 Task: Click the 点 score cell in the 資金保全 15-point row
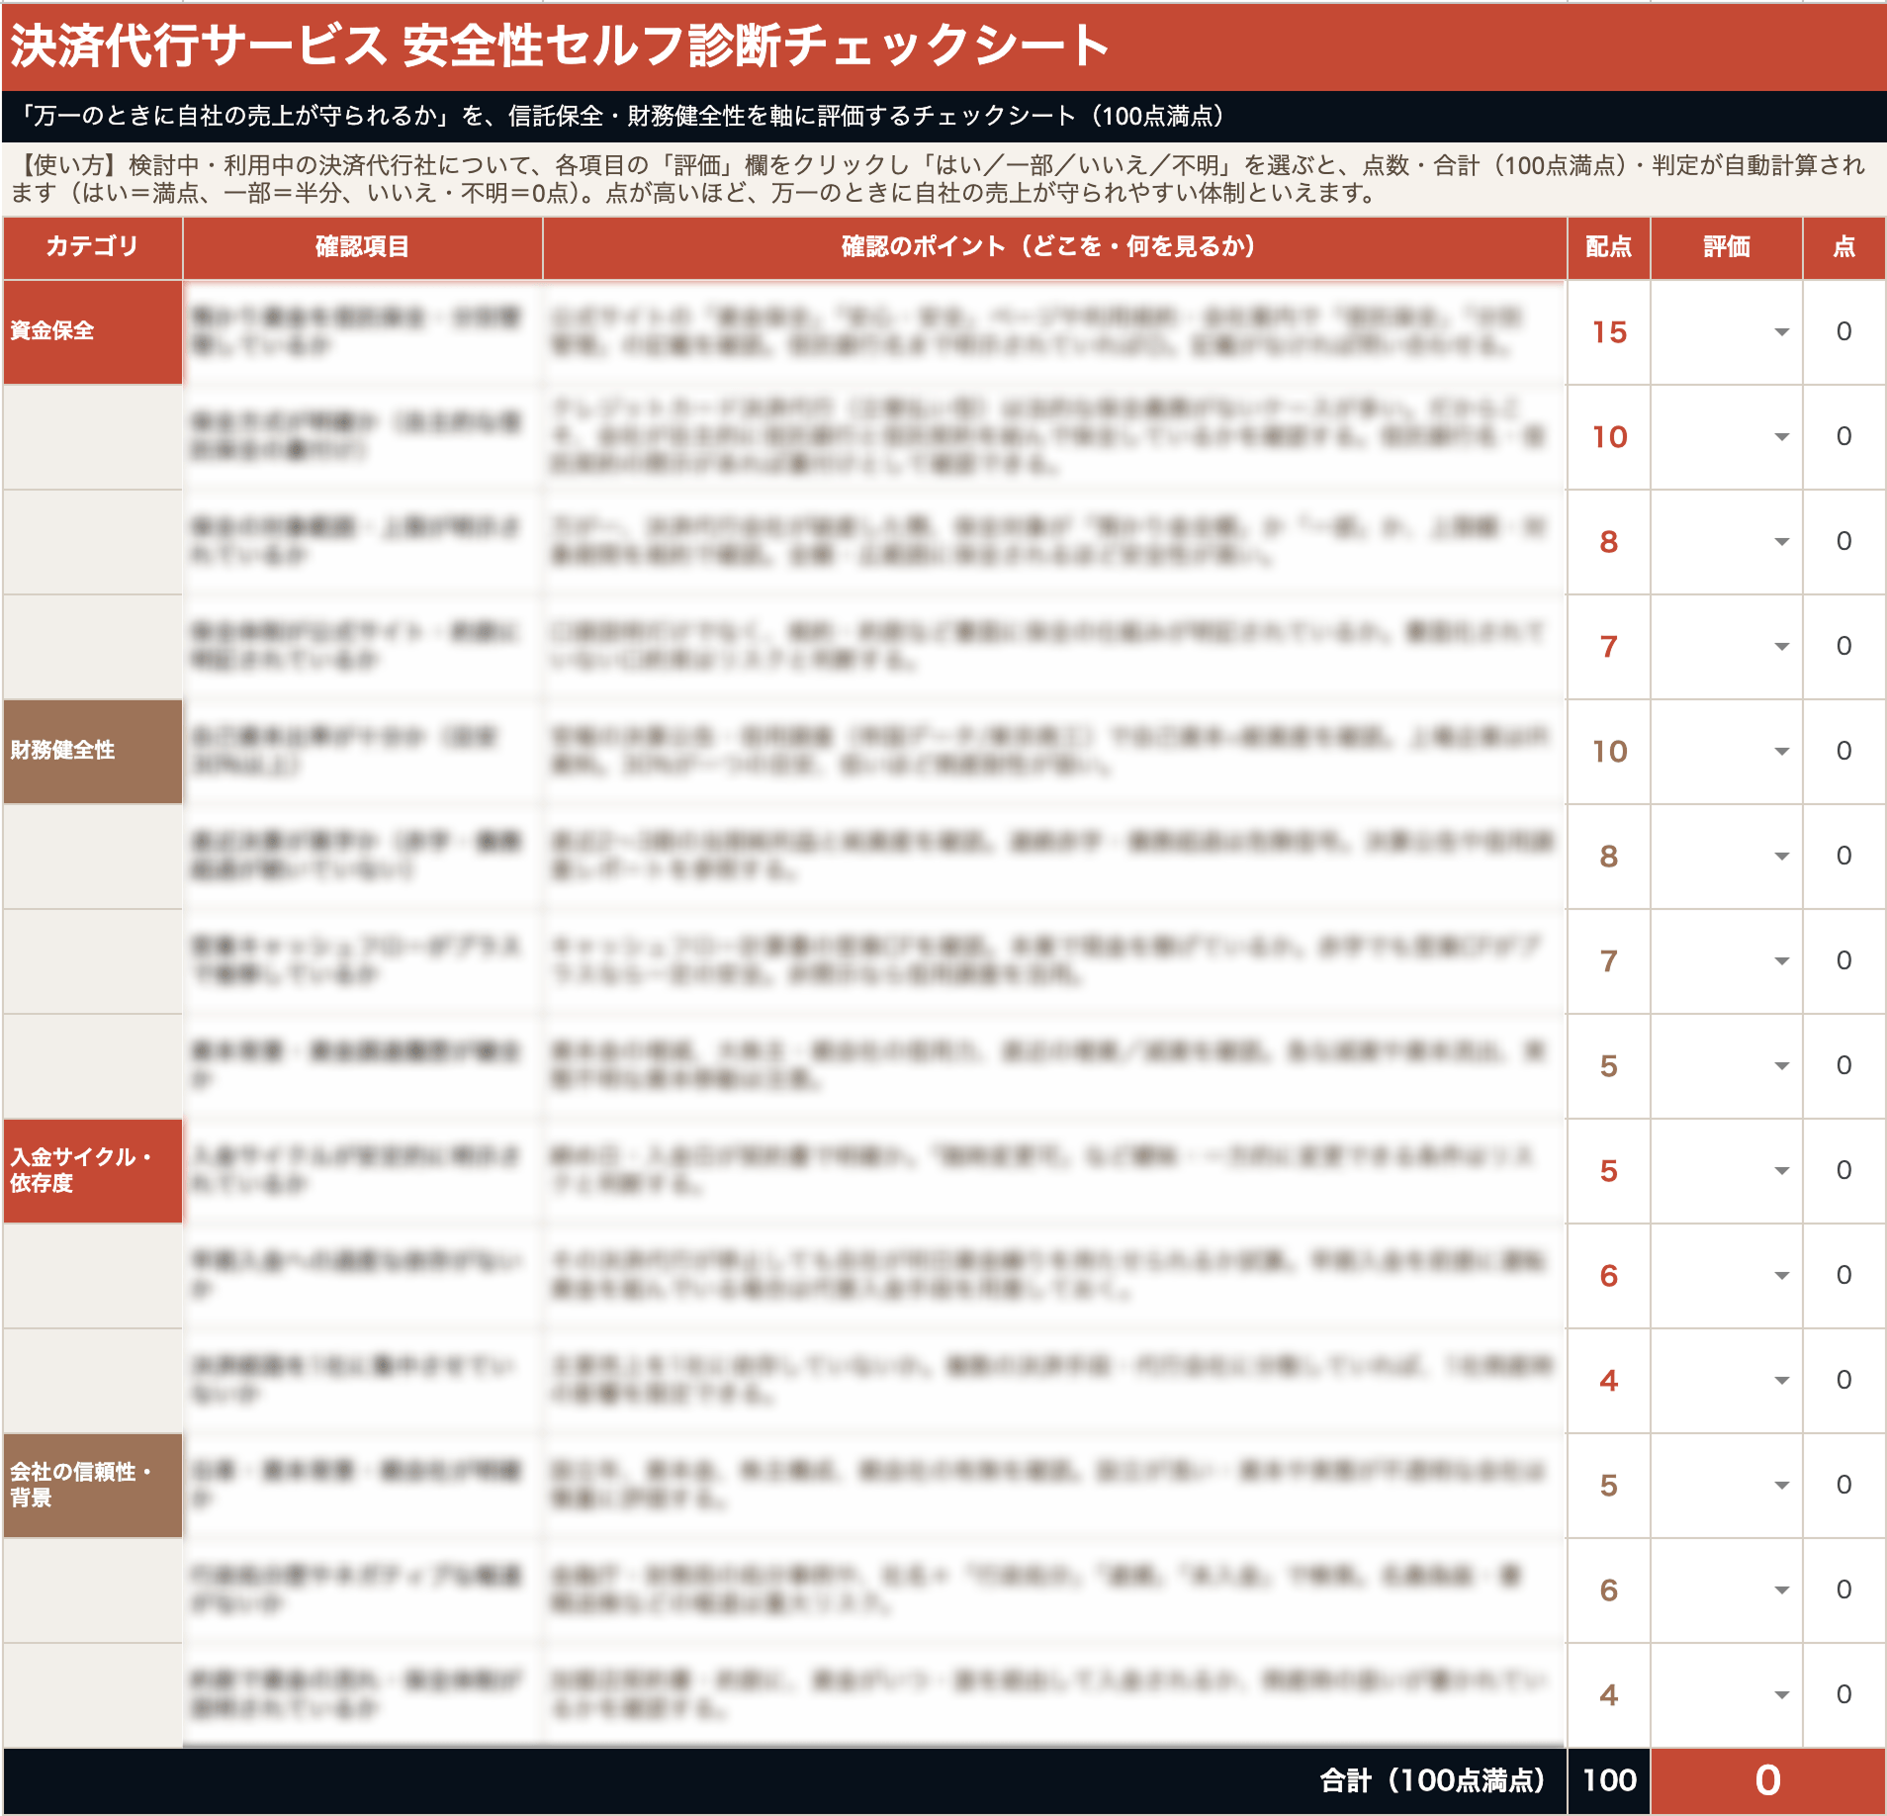click(x=1844, y=332)
